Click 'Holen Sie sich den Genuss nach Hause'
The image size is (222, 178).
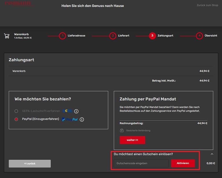[93, 6]
